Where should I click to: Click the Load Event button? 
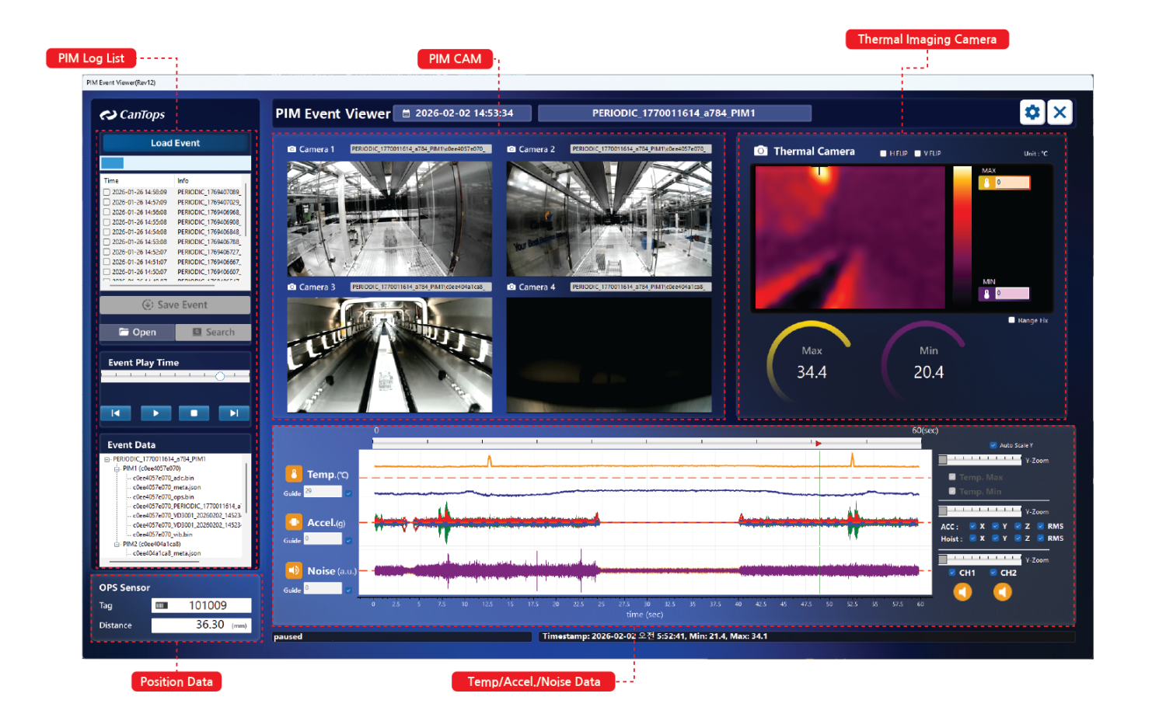click(176, 143)
